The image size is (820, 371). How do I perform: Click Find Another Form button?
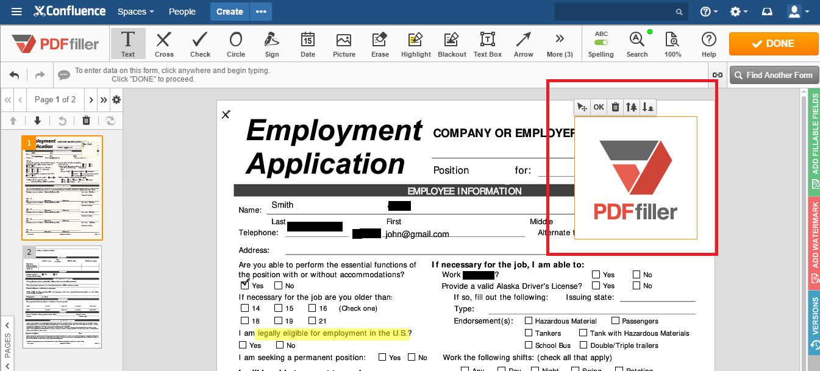coord(774,75)
